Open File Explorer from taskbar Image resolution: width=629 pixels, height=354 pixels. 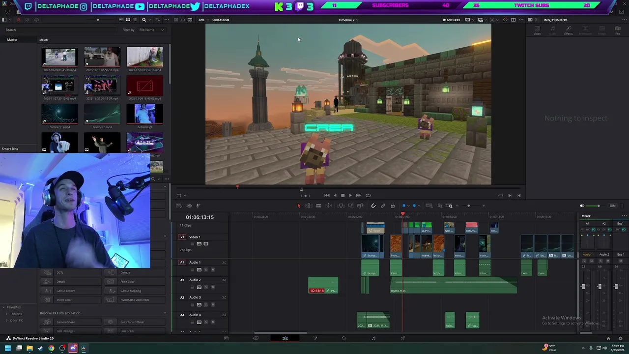[x=29, y=349]
